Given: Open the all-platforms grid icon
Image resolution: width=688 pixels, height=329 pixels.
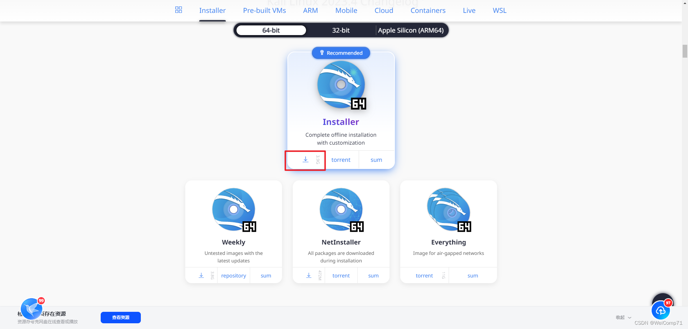Looking at the screenshot, I should click(178, 10).
